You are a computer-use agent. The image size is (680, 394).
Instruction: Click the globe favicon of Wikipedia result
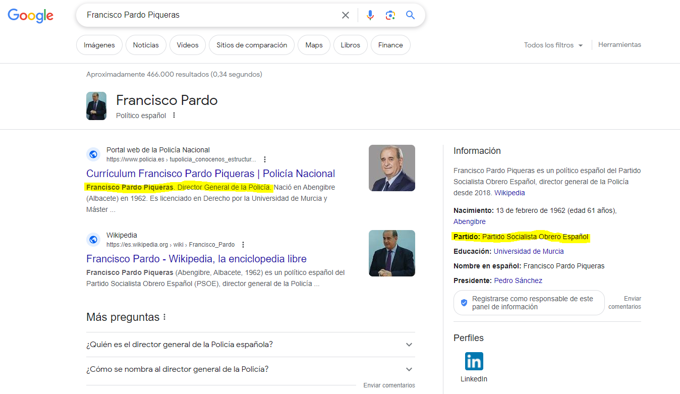(x=93, y=239)
